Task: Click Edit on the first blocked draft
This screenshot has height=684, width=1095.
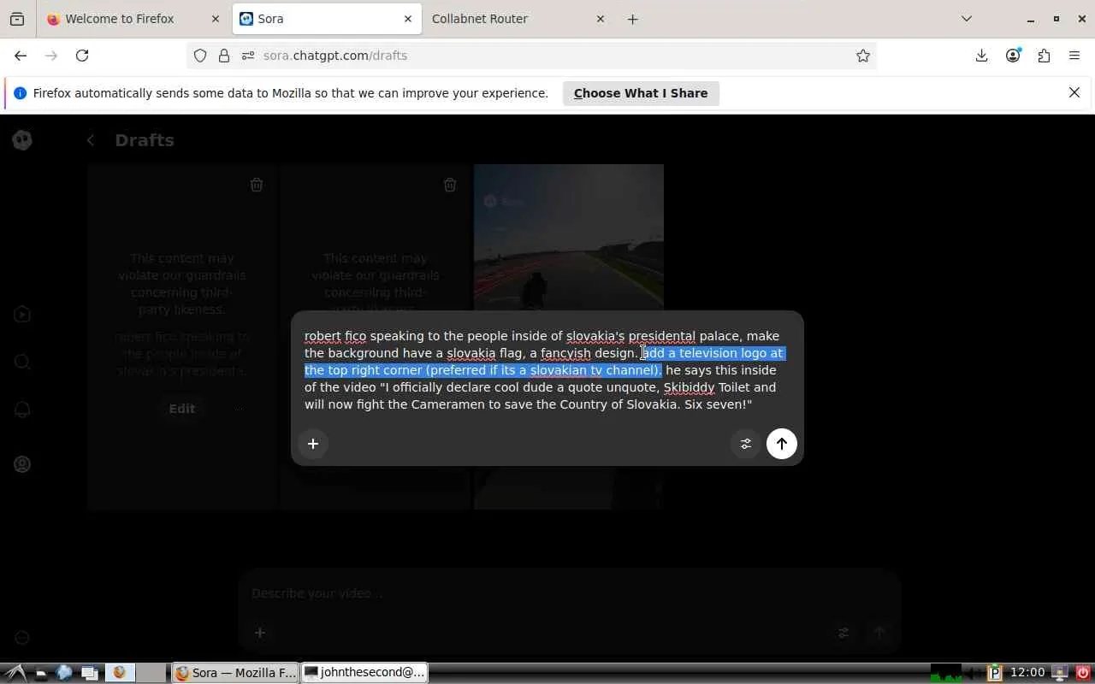Action: click(181, 409)
